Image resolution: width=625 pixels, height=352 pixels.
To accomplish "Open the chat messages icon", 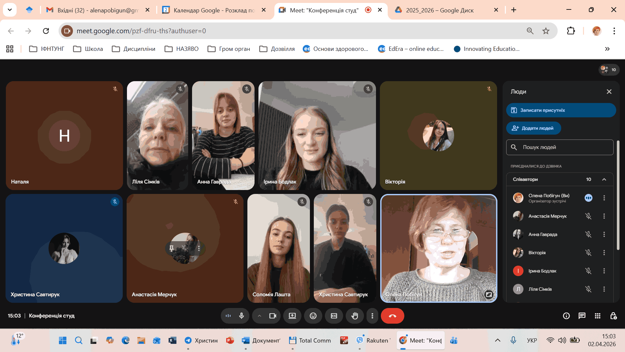I will 582,316.
